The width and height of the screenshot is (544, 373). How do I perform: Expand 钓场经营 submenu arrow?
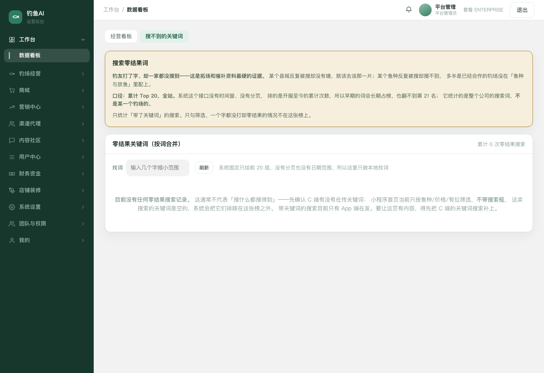(83, 74)
